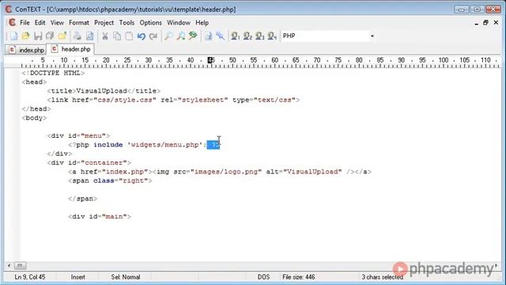Click 'images/logo.png' src value

click(x=226, y=172)
